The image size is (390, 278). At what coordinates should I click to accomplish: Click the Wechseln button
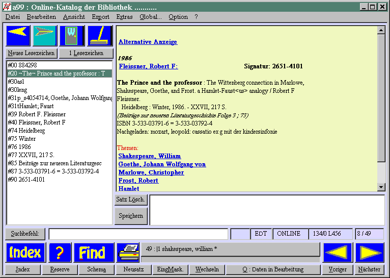pyautogui.click(x=207, y=269)
